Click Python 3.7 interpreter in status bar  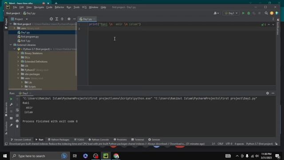pyautogui.click(x=259, y=144)
